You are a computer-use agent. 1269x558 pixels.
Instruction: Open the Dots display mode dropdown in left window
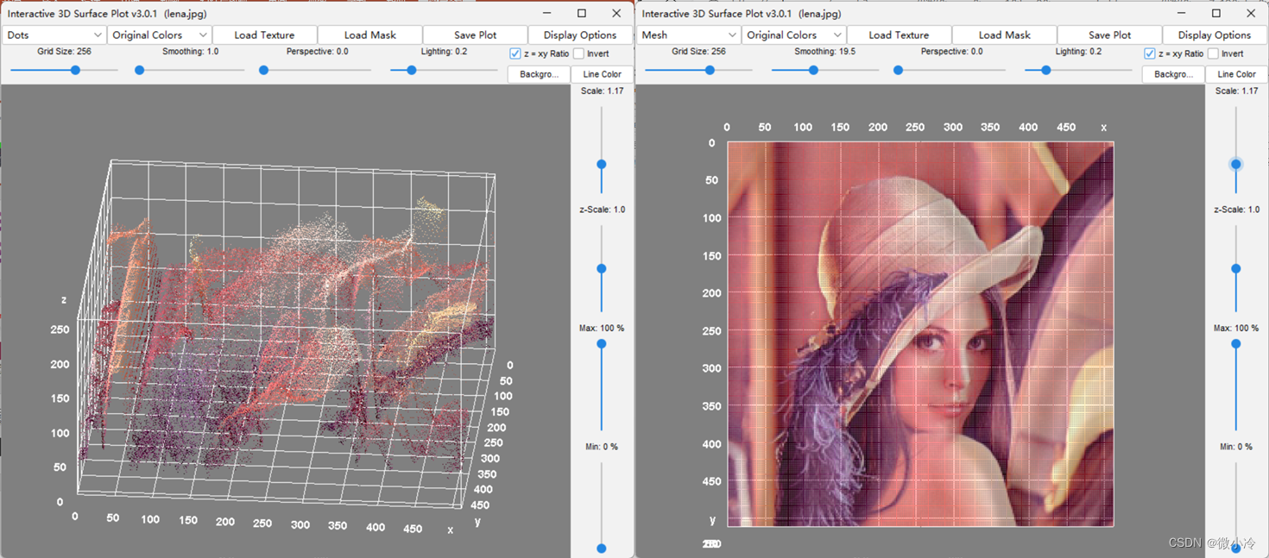[54, 35]
